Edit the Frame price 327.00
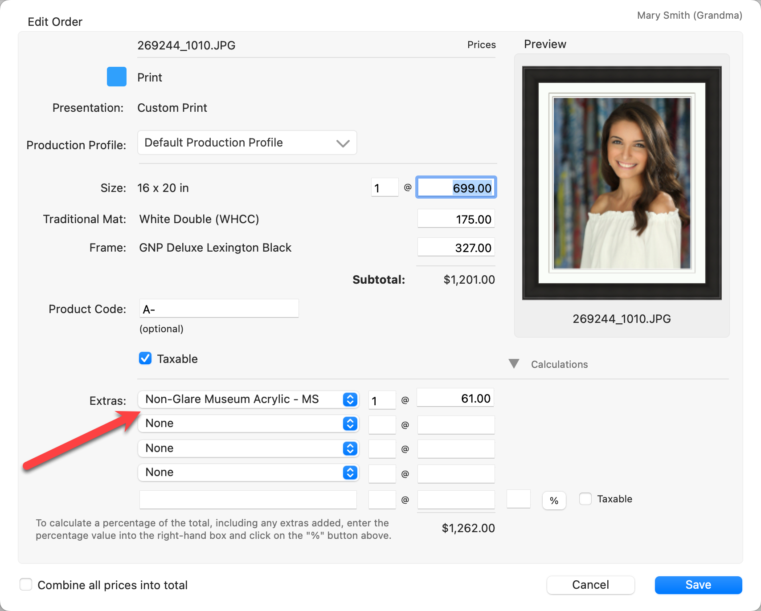The image size is (761, 611). pyautogui.click(x=456, y=248)
